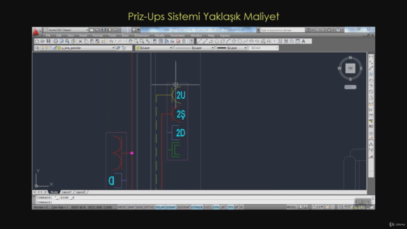Image resolution: width=407 pixels, height=229 pixels.
Task: Click the yellow layer color swatch
Action: click(59, 48)
